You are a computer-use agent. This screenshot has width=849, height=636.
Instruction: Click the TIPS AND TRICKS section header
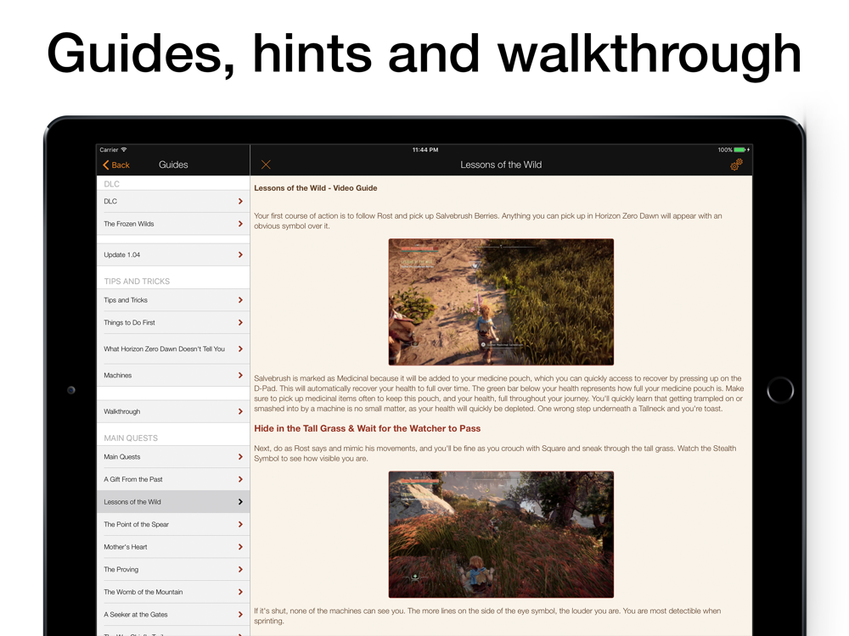click(x=137, y=282)
